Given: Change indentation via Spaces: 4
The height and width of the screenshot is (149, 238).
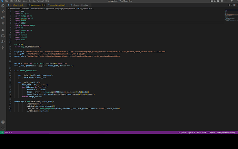Looking at the screenshot, I should click(191, 132).
